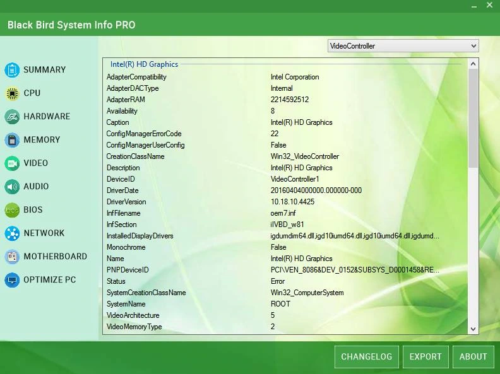Click the EXPORT button
This screenshot has height=374, width=500.
point(426,356)
